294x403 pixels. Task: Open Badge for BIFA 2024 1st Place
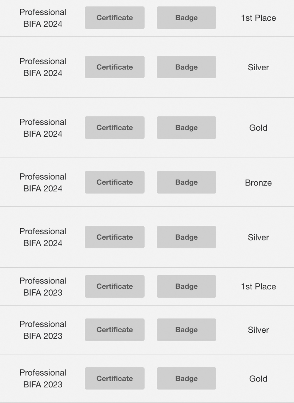pos(186,18)
